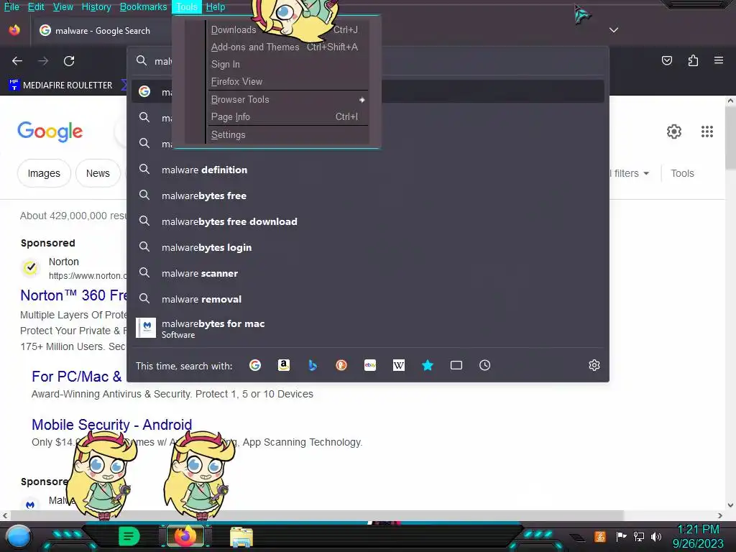Click the Firefox taskbar button
The image size is (736, 552).
point(185,536)
